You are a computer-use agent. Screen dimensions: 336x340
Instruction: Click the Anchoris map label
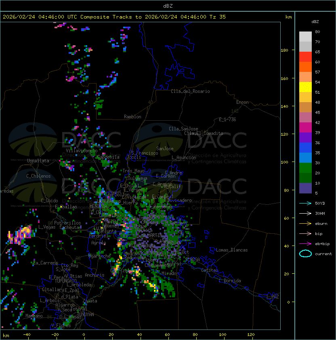click(x=94, y=275)
